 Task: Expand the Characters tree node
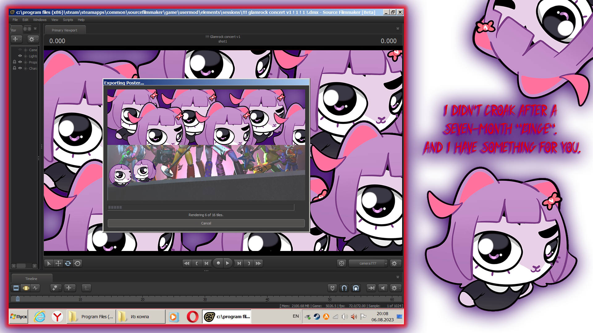point(26,68)
